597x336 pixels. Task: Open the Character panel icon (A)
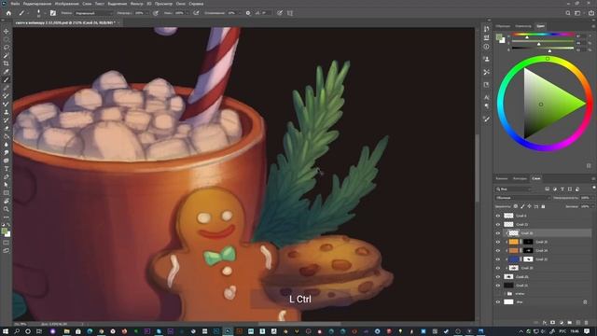point(486,97)
